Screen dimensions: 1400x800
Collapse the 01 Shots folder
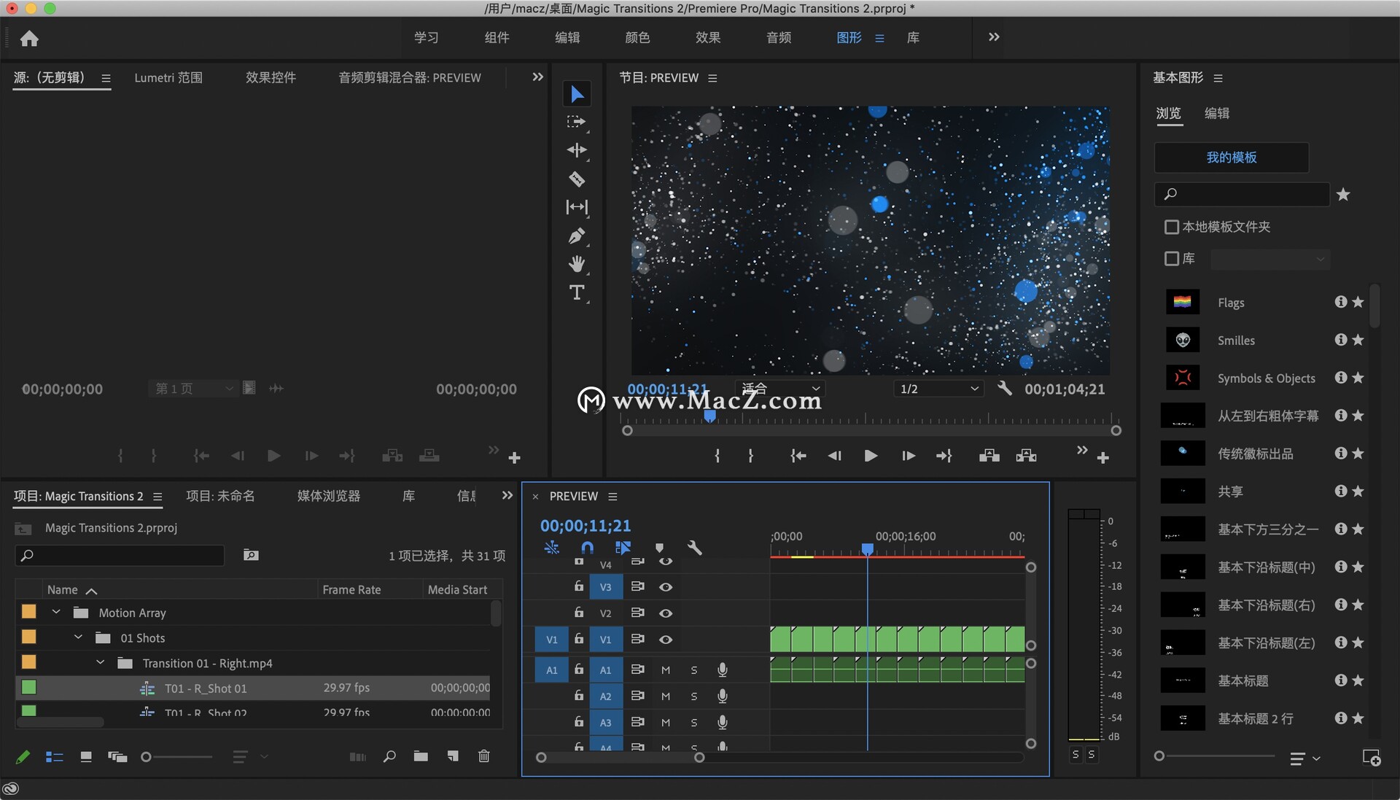pos(78,637)
